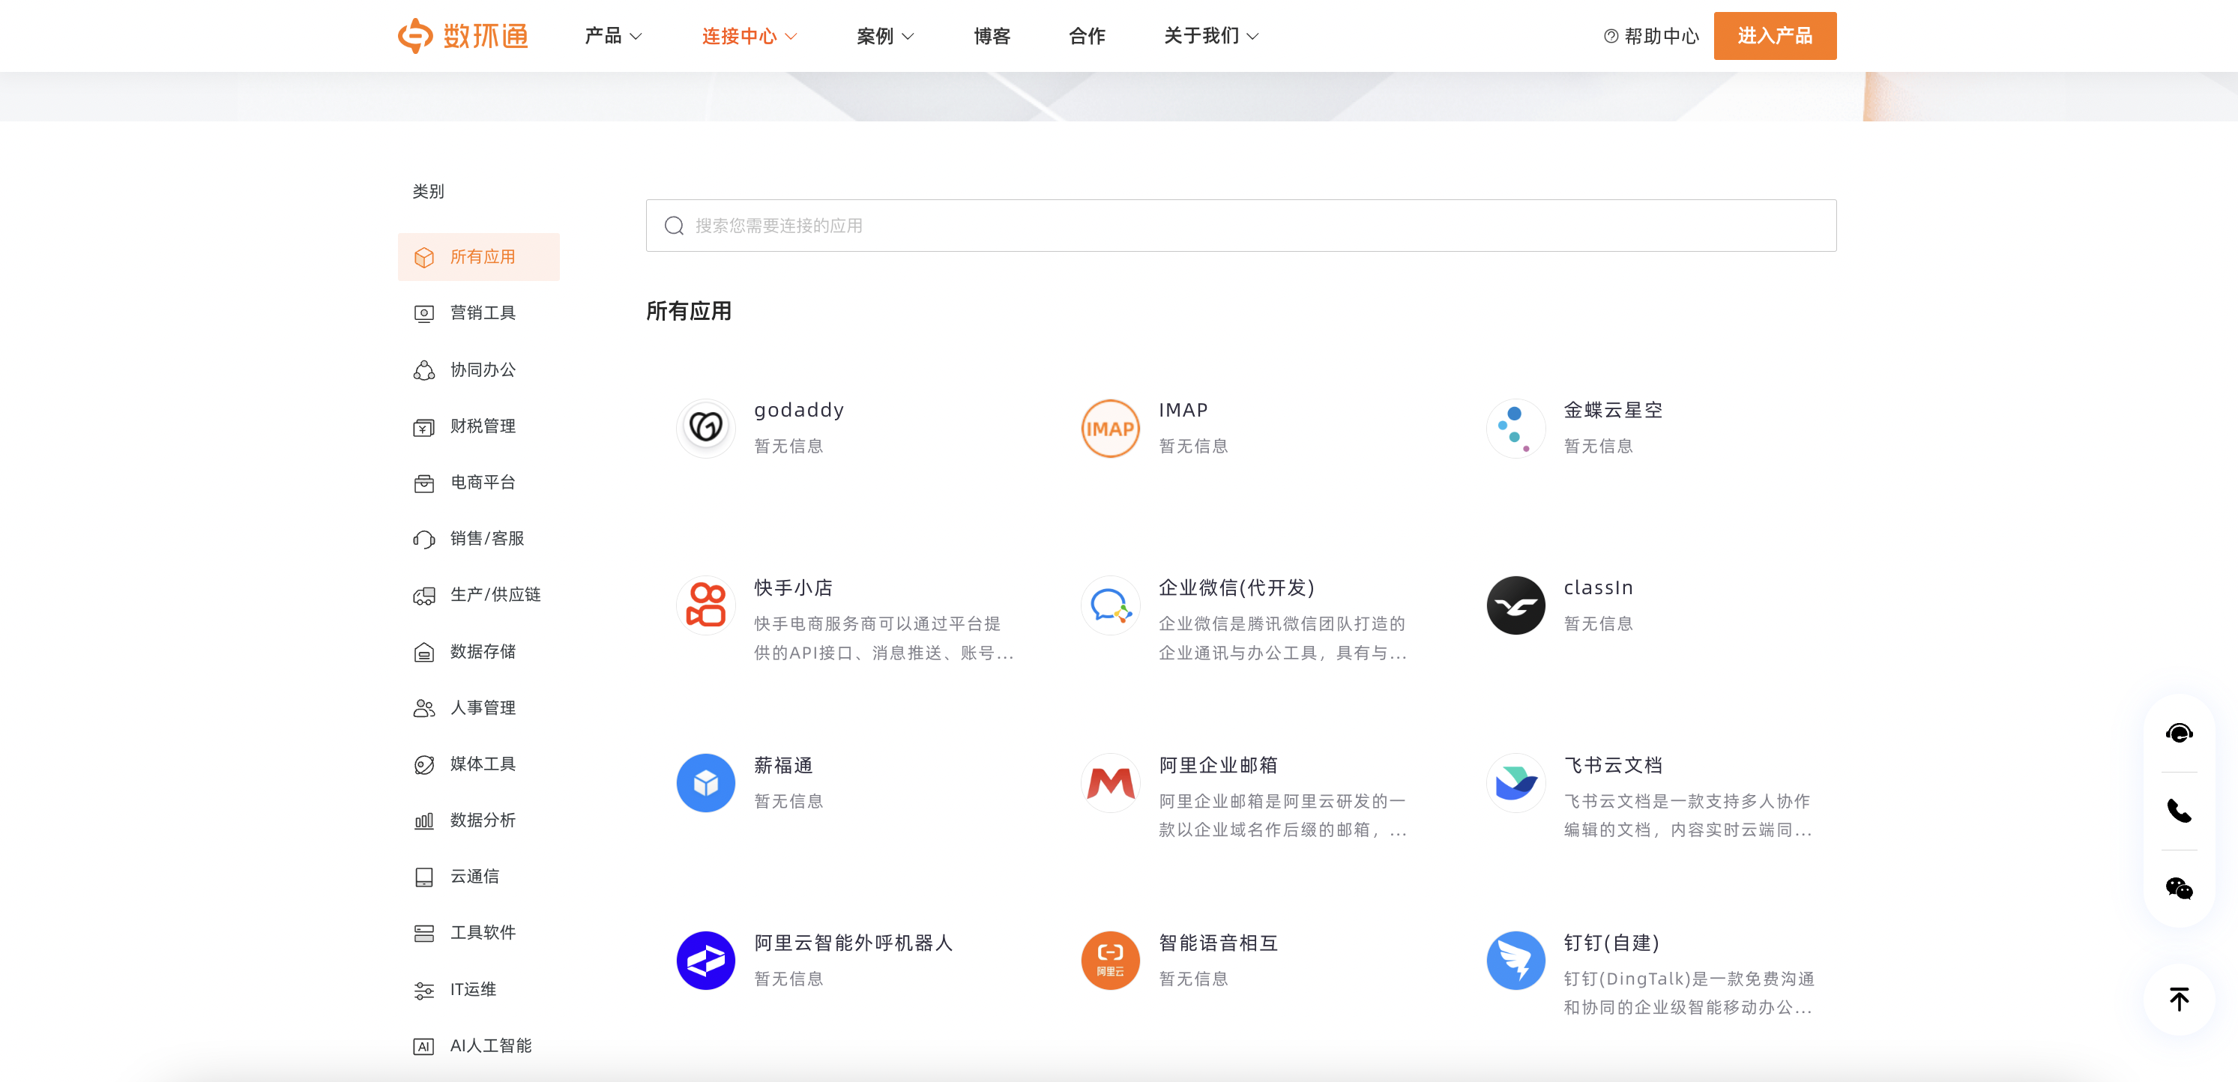Expand the 产品 dropdown menu
The width and height of the screenshot is (2238, 1082).
tap(613, 36)
